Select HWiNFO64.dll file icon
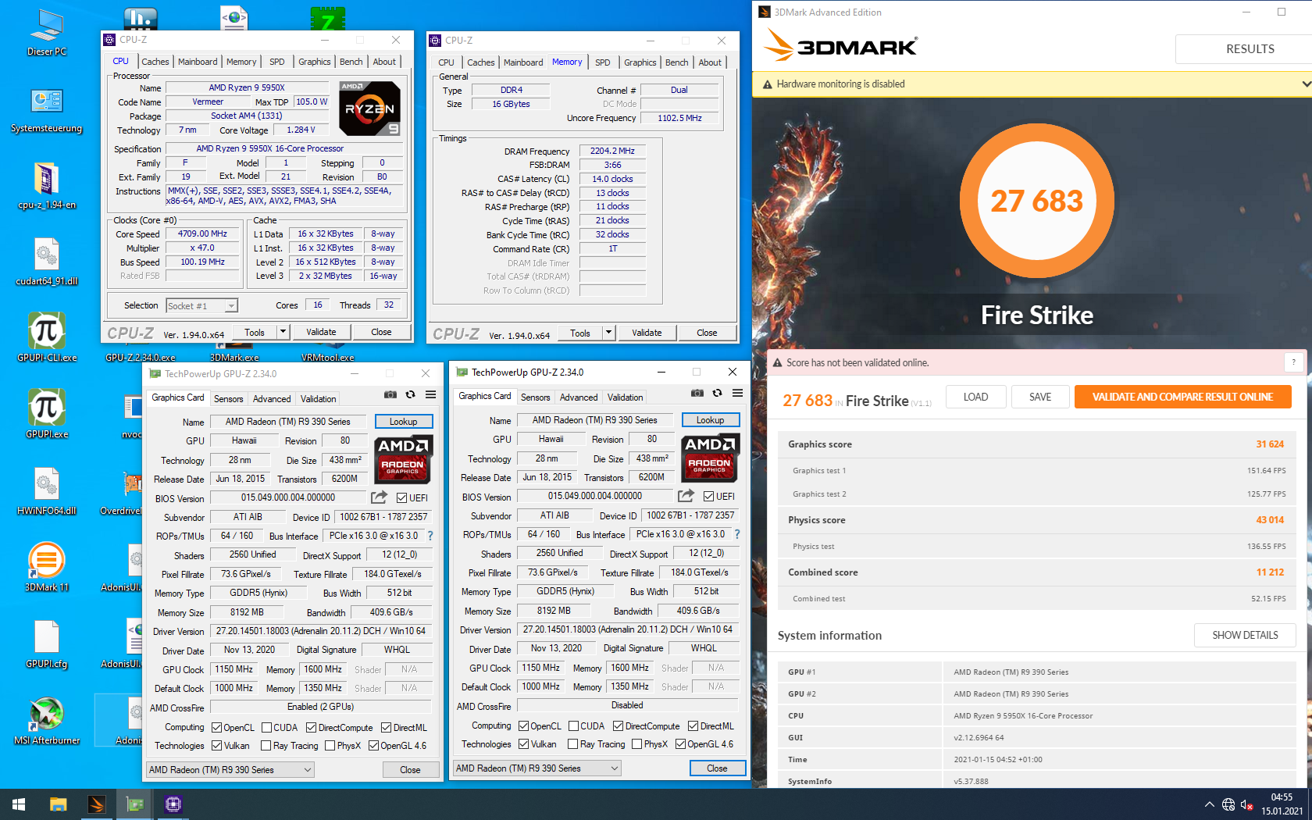Image resolution: width=1312 pixels, height=820 pixels. (47, 491)
